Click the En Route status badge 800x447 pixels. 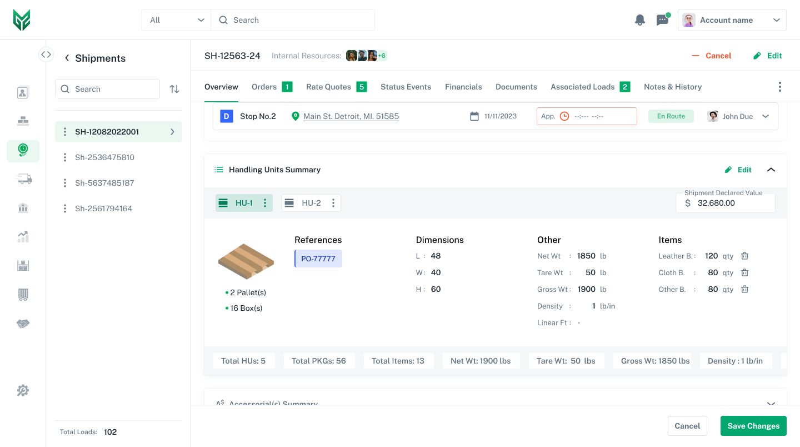tap(671, 116)
